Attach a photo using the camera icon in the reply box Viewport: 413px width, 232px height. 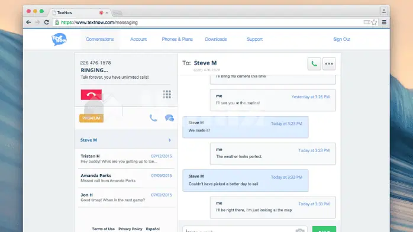(300, 230)
